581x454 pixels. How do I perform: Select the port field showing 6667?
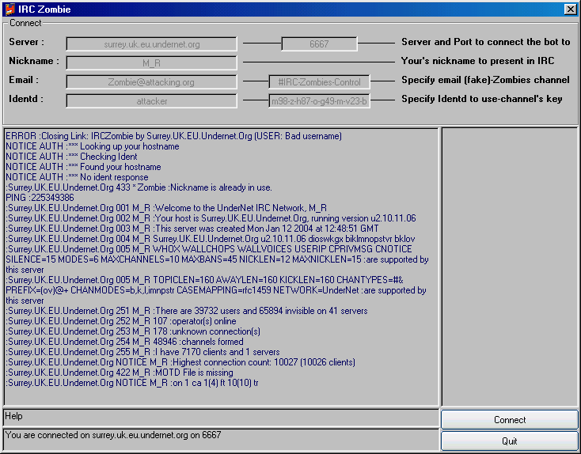pos(319,44)
